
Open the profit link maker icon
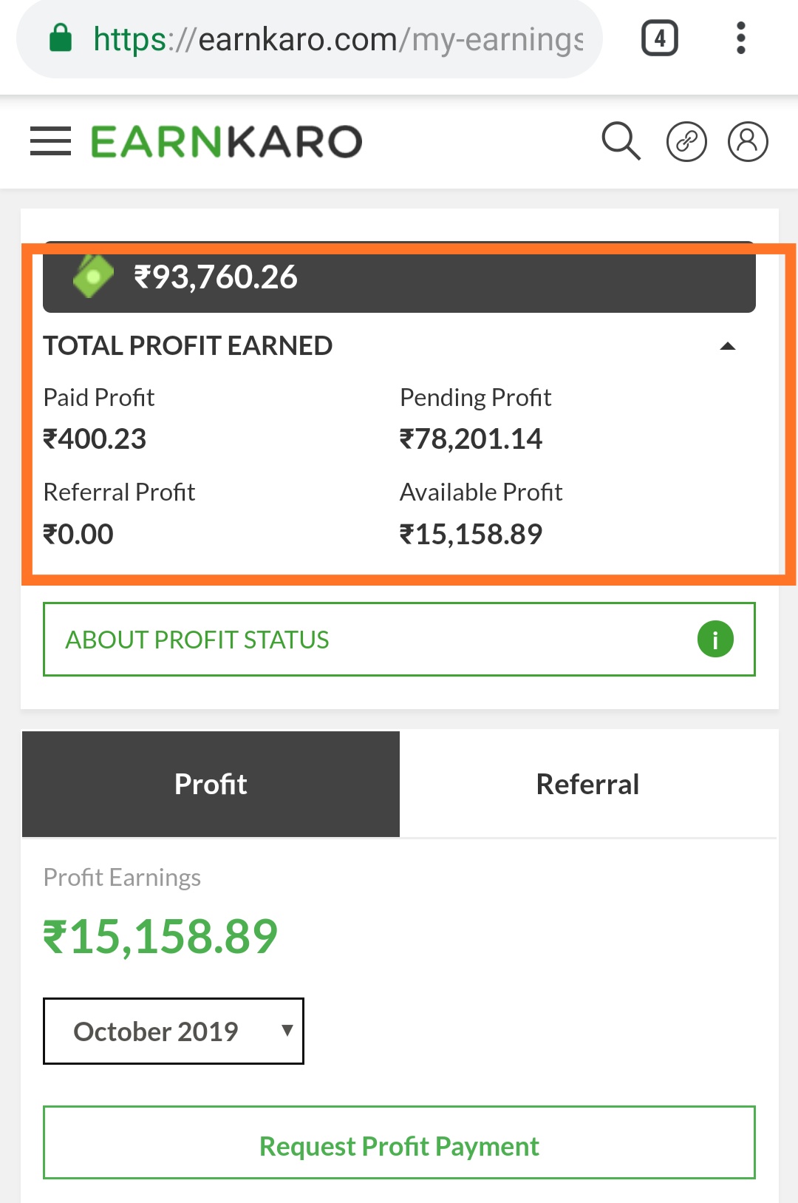[686, 141]
